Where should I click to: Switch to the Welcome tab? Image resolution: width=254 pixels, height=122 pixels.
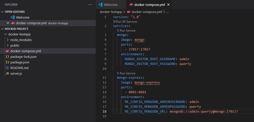click(110, 5)
